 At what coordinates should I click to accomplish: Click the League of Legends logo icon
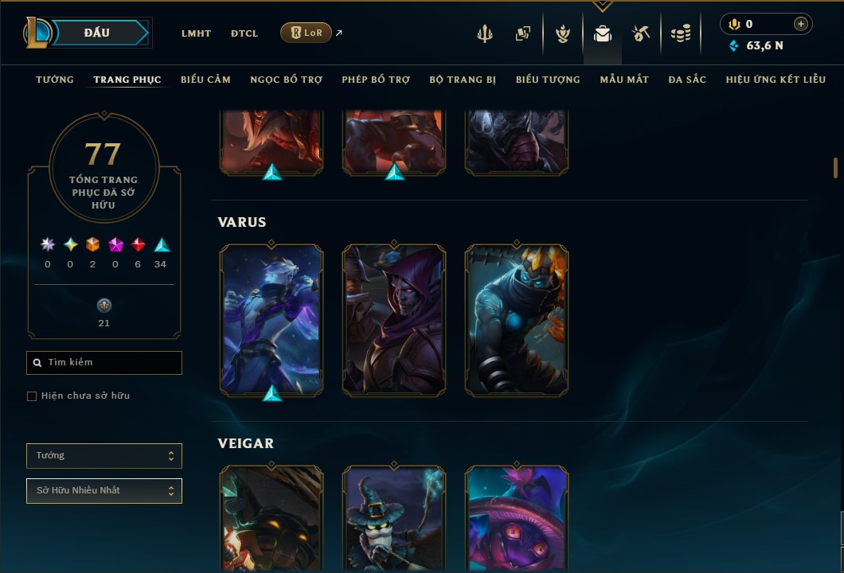[x=37, y=33]
